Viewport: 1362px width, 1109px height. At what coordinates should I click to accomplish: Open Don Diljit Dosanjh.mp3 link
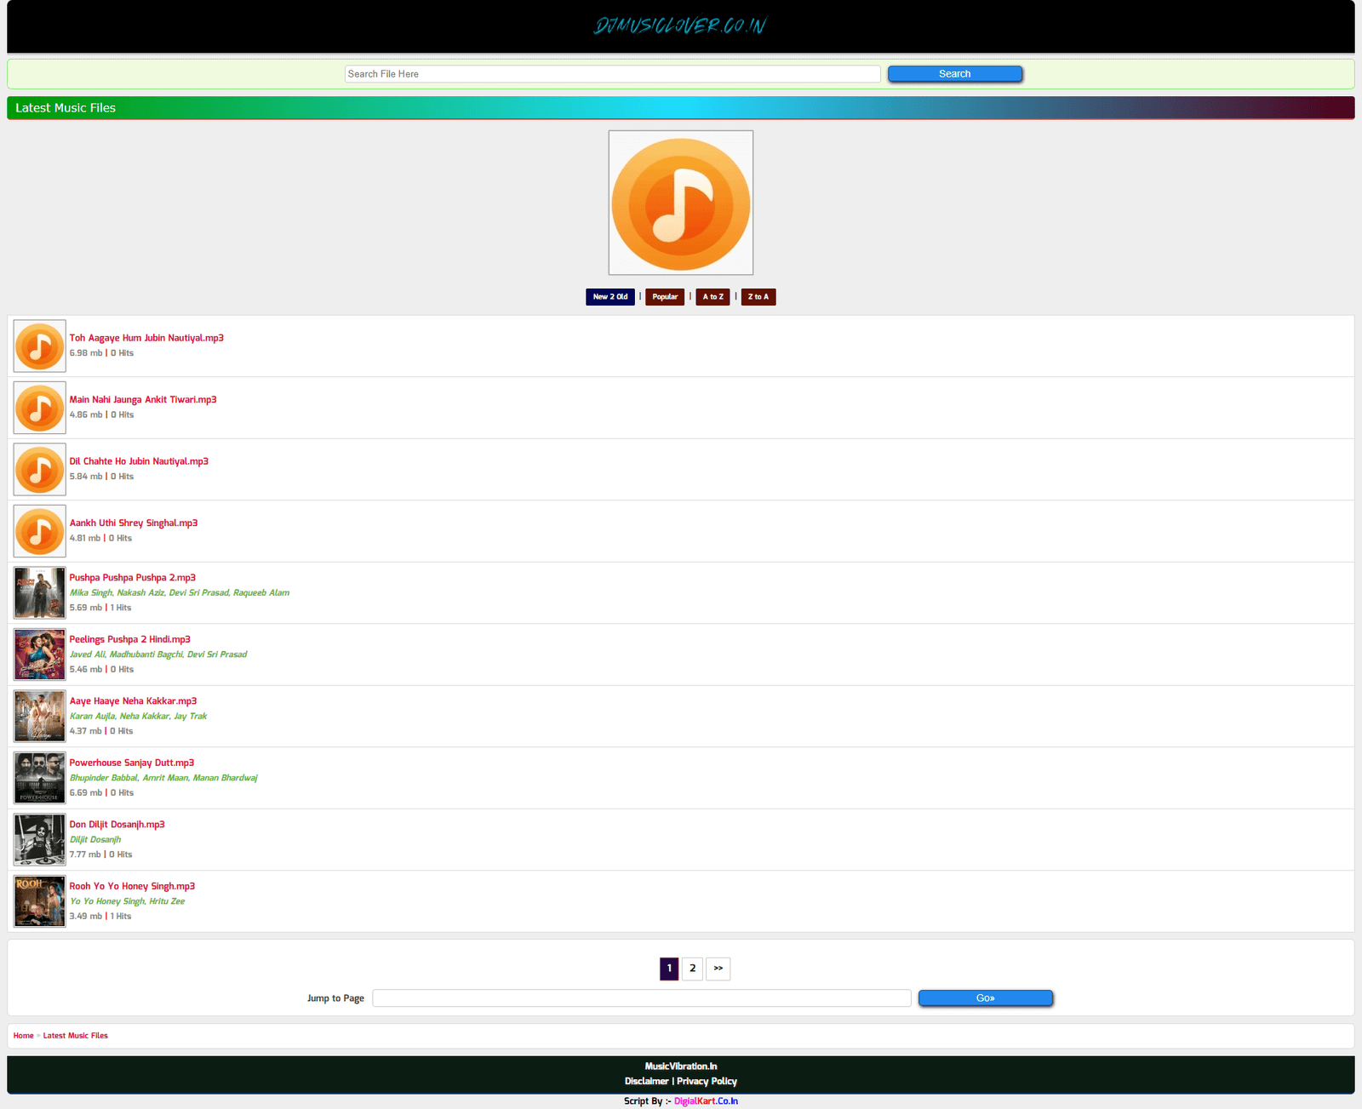click(x=117, y=825)
